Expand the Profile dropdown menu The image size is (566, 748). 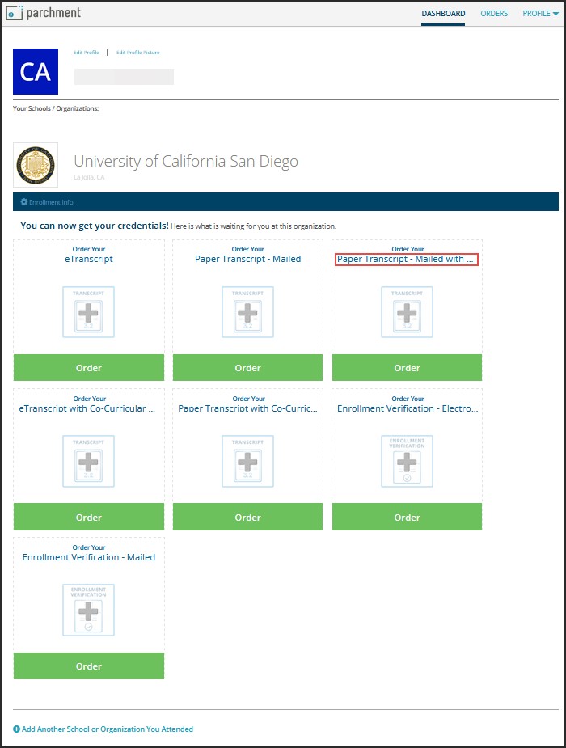(540, 14)
